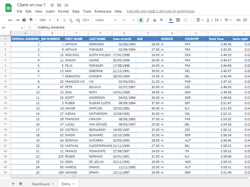Open the vertical align dropdown
This screenshot has width=250, height=187.
[209, 20]
